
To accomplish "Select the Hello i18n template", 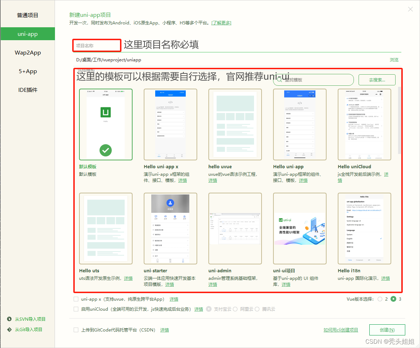I will click(x=364, y=229).
